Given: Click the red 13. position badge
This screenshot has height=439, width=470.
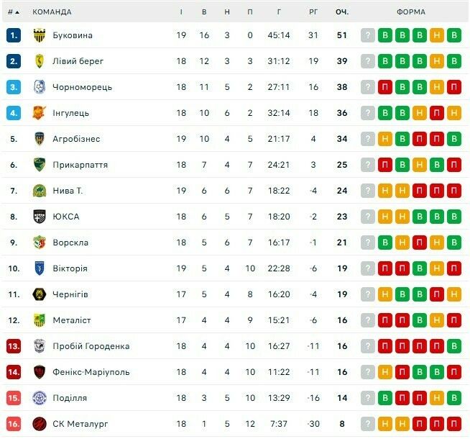Looking at the screenshot, I should pyautogui.click(x=14, y=346).
